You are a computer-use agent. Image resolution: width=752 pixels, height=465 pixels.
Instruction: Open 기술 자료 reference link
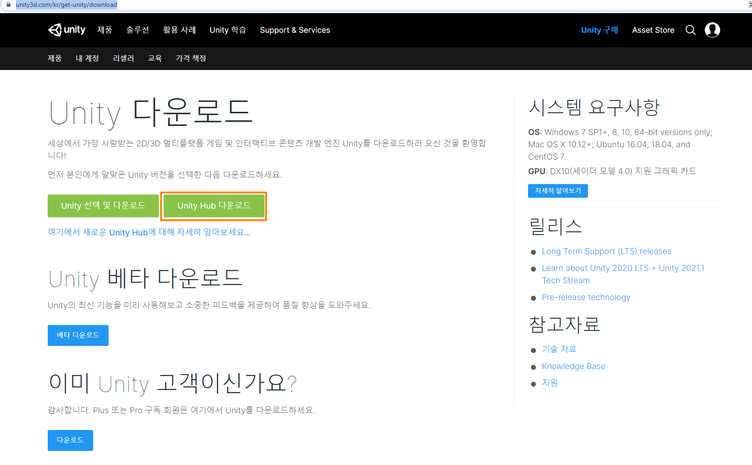click(x=559, y=349)
